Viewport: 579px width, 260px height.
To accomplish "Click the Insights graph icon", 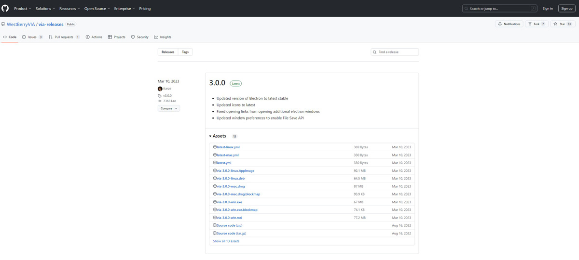I will 156,37.
